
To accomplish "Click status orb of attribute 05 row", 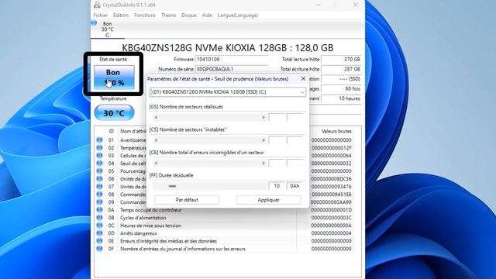I will 100,170.
